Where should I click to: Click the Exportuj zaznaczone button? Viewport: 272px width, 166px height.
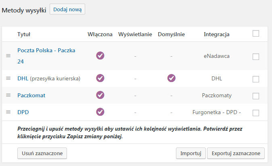(236, 153)
